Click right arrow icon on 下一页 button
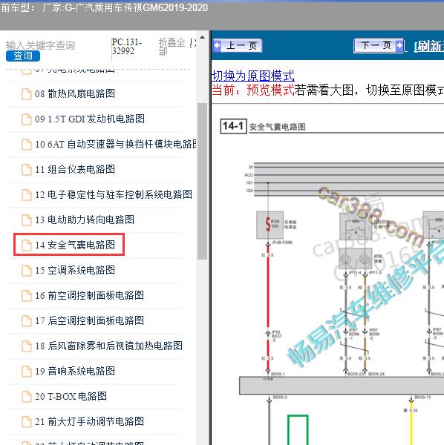This screenshot has width=444, height=445. tap(399, 45)
